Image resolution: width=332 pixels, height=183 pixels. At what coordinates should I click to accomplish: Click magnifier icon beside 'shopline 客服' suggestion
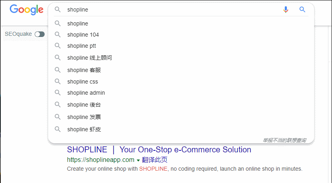(57, 70)
